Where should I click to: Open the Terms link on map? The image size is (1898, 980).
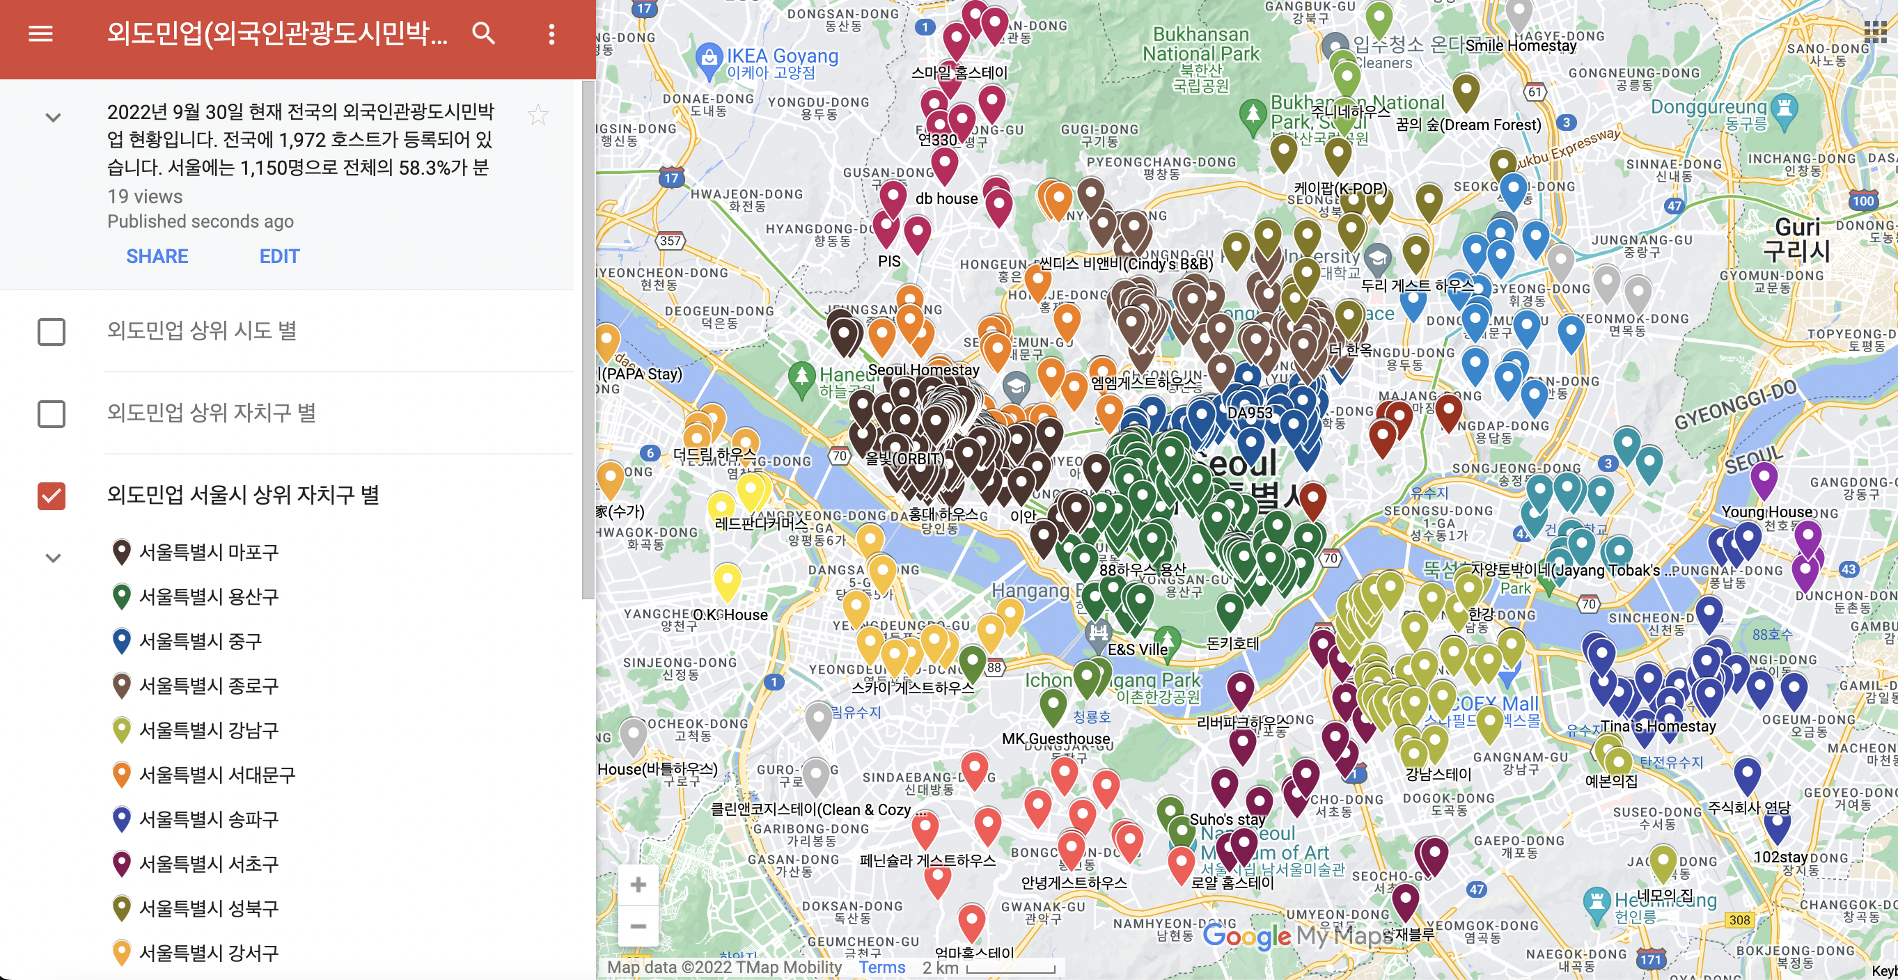point(881,967)
